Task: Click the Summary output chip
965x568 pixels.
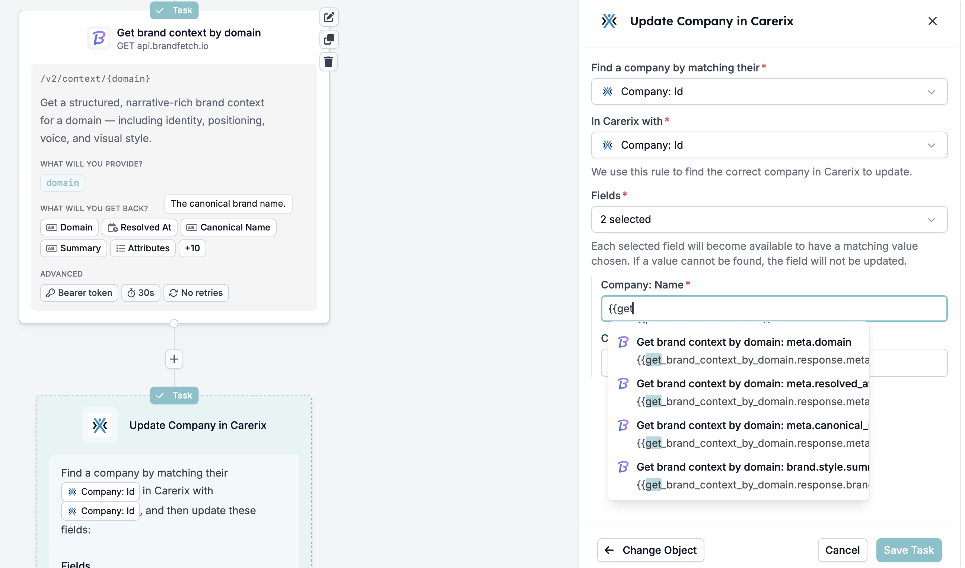Action: [x=74, y=248]
